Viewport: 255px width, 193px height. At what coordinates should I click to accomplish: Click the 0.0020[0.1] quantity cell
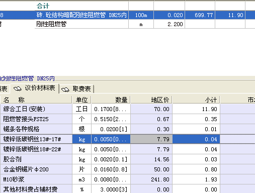[x=111, y=159]
